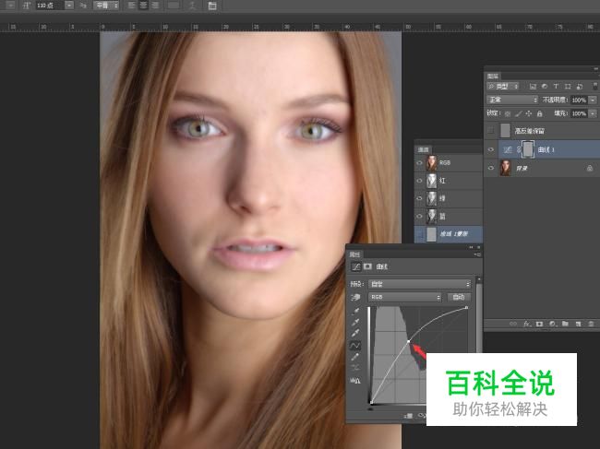The height and width of the screenshot is (449, 600).
Task: Open the curves preset dropdown
Action: pos(419,284)
